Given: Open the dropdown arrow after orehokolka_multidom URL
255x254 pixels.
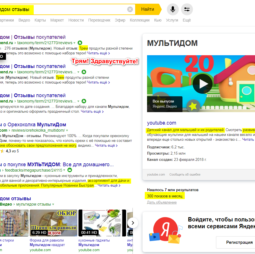Looking at the screenshot, I should 67,131.
